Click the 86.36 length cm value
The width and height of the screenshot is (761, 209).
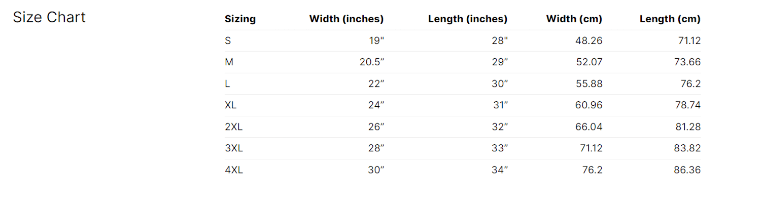(x=687, y=170)
